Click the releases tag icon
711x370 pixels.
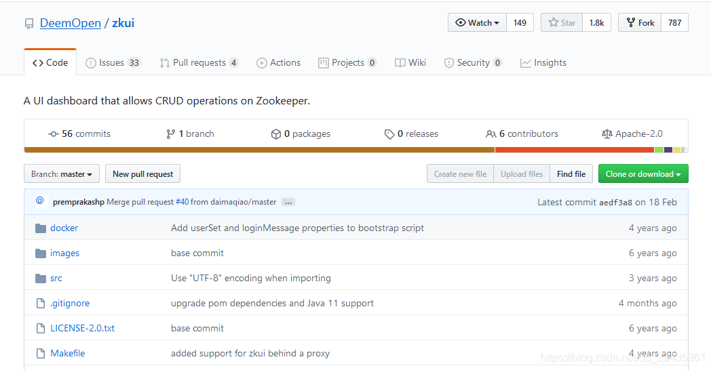coord(389,134)
